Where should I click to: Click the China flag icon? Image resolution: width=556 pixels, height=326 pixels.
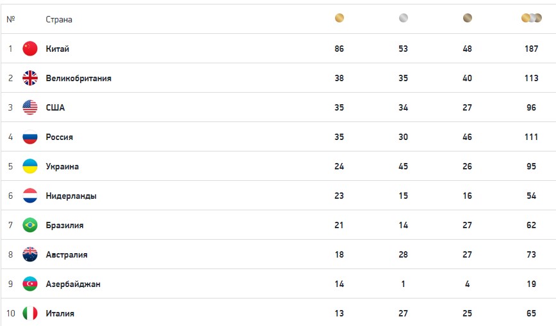tap(30, 49)
